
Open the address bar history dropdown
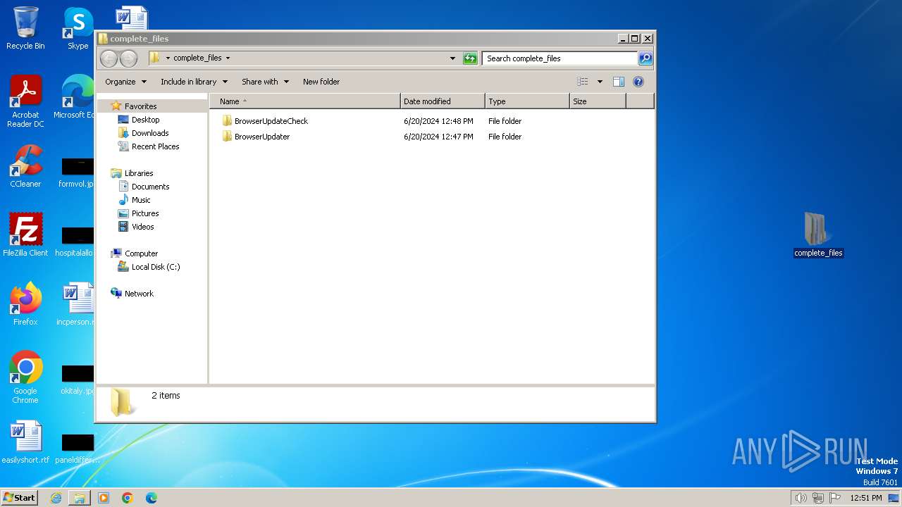pyautogui.click(x=452, y=58)
